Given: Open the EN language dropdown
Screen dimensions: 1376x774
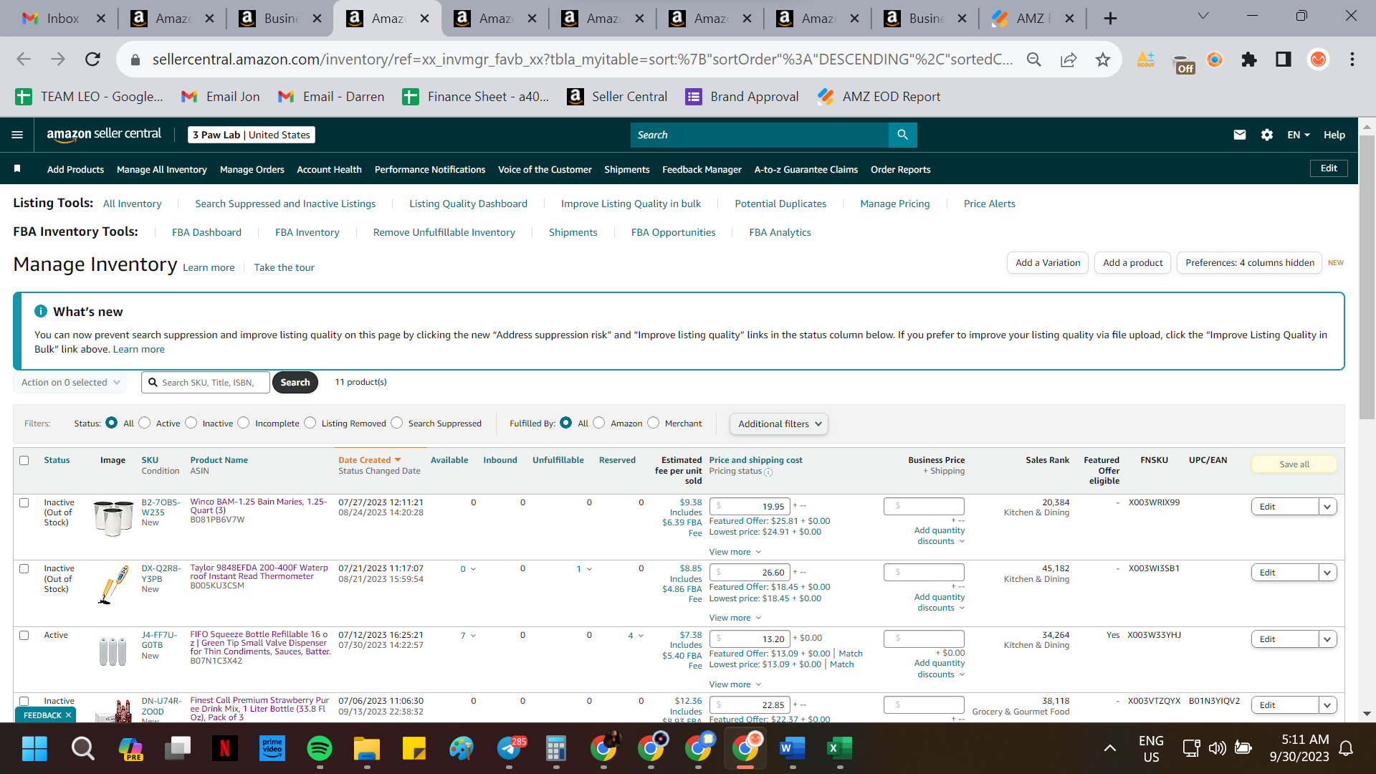Looking at the screenshot, I should pyautogui.click(x=1298, y=135).
